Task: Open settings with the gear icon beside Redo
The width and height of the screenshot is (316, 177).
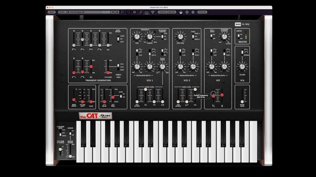Action: pos(134,12)
